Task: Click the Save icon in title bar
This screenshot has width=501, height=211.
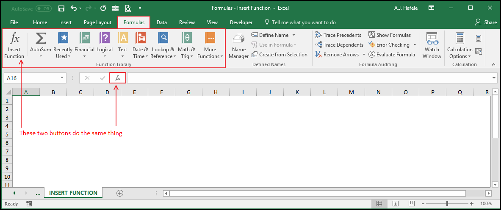Action: (62, 8)
